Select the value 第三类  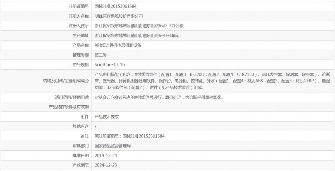101,55
